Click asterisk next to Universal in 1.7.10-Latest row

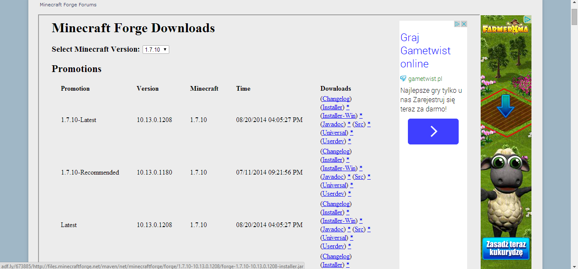pyautogui.click(x=352, y=133)
